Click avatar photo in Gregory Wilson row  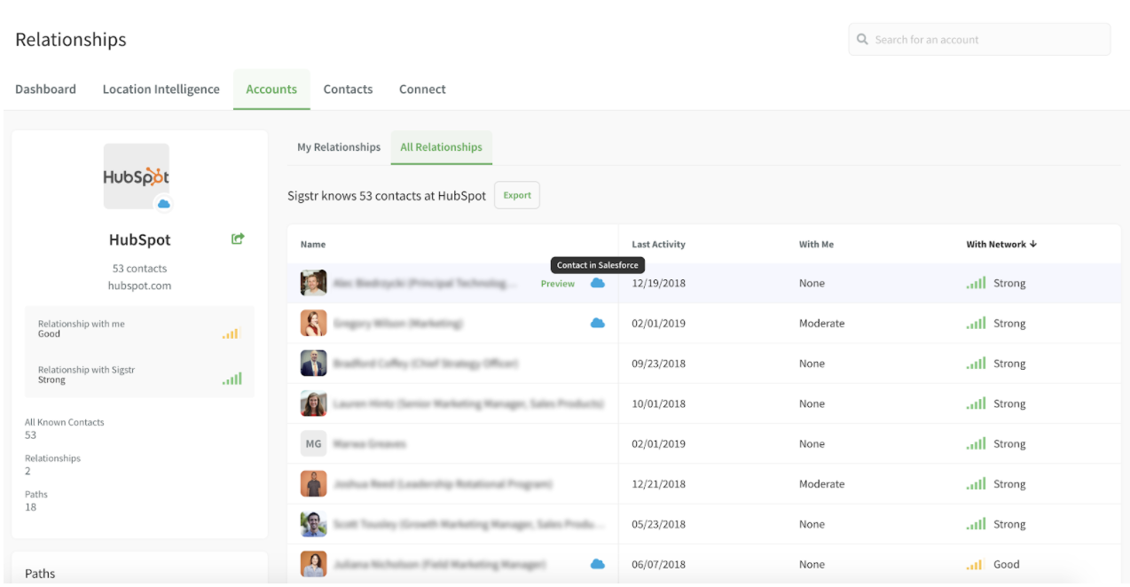click(313, 324)
